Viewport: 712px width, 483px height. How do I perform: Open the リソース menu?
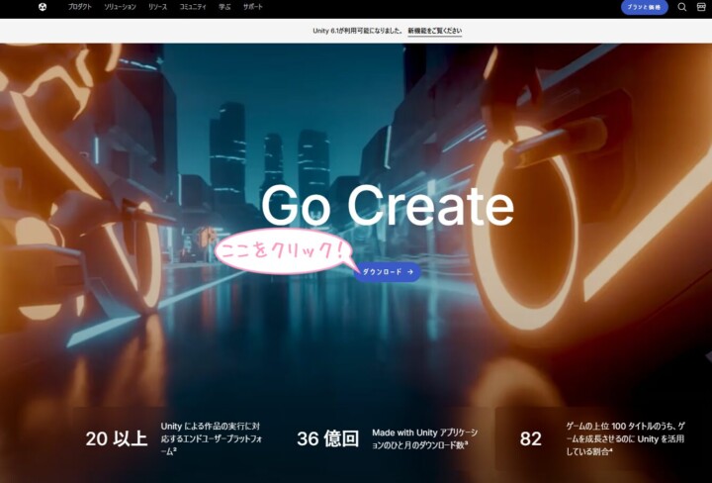(157, 7)
